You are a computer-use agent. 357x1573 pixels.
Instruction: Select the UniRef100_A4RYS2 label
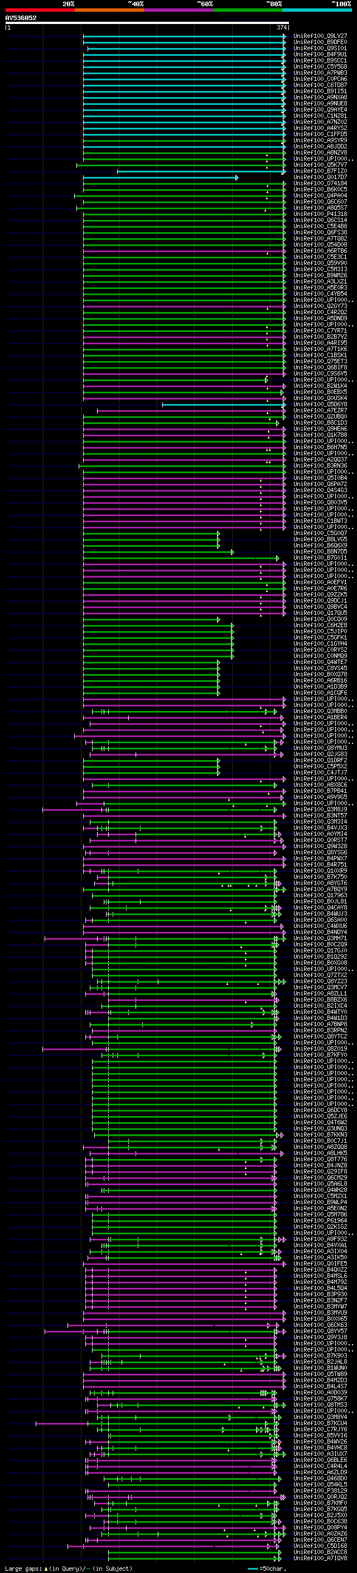(320, 128)
